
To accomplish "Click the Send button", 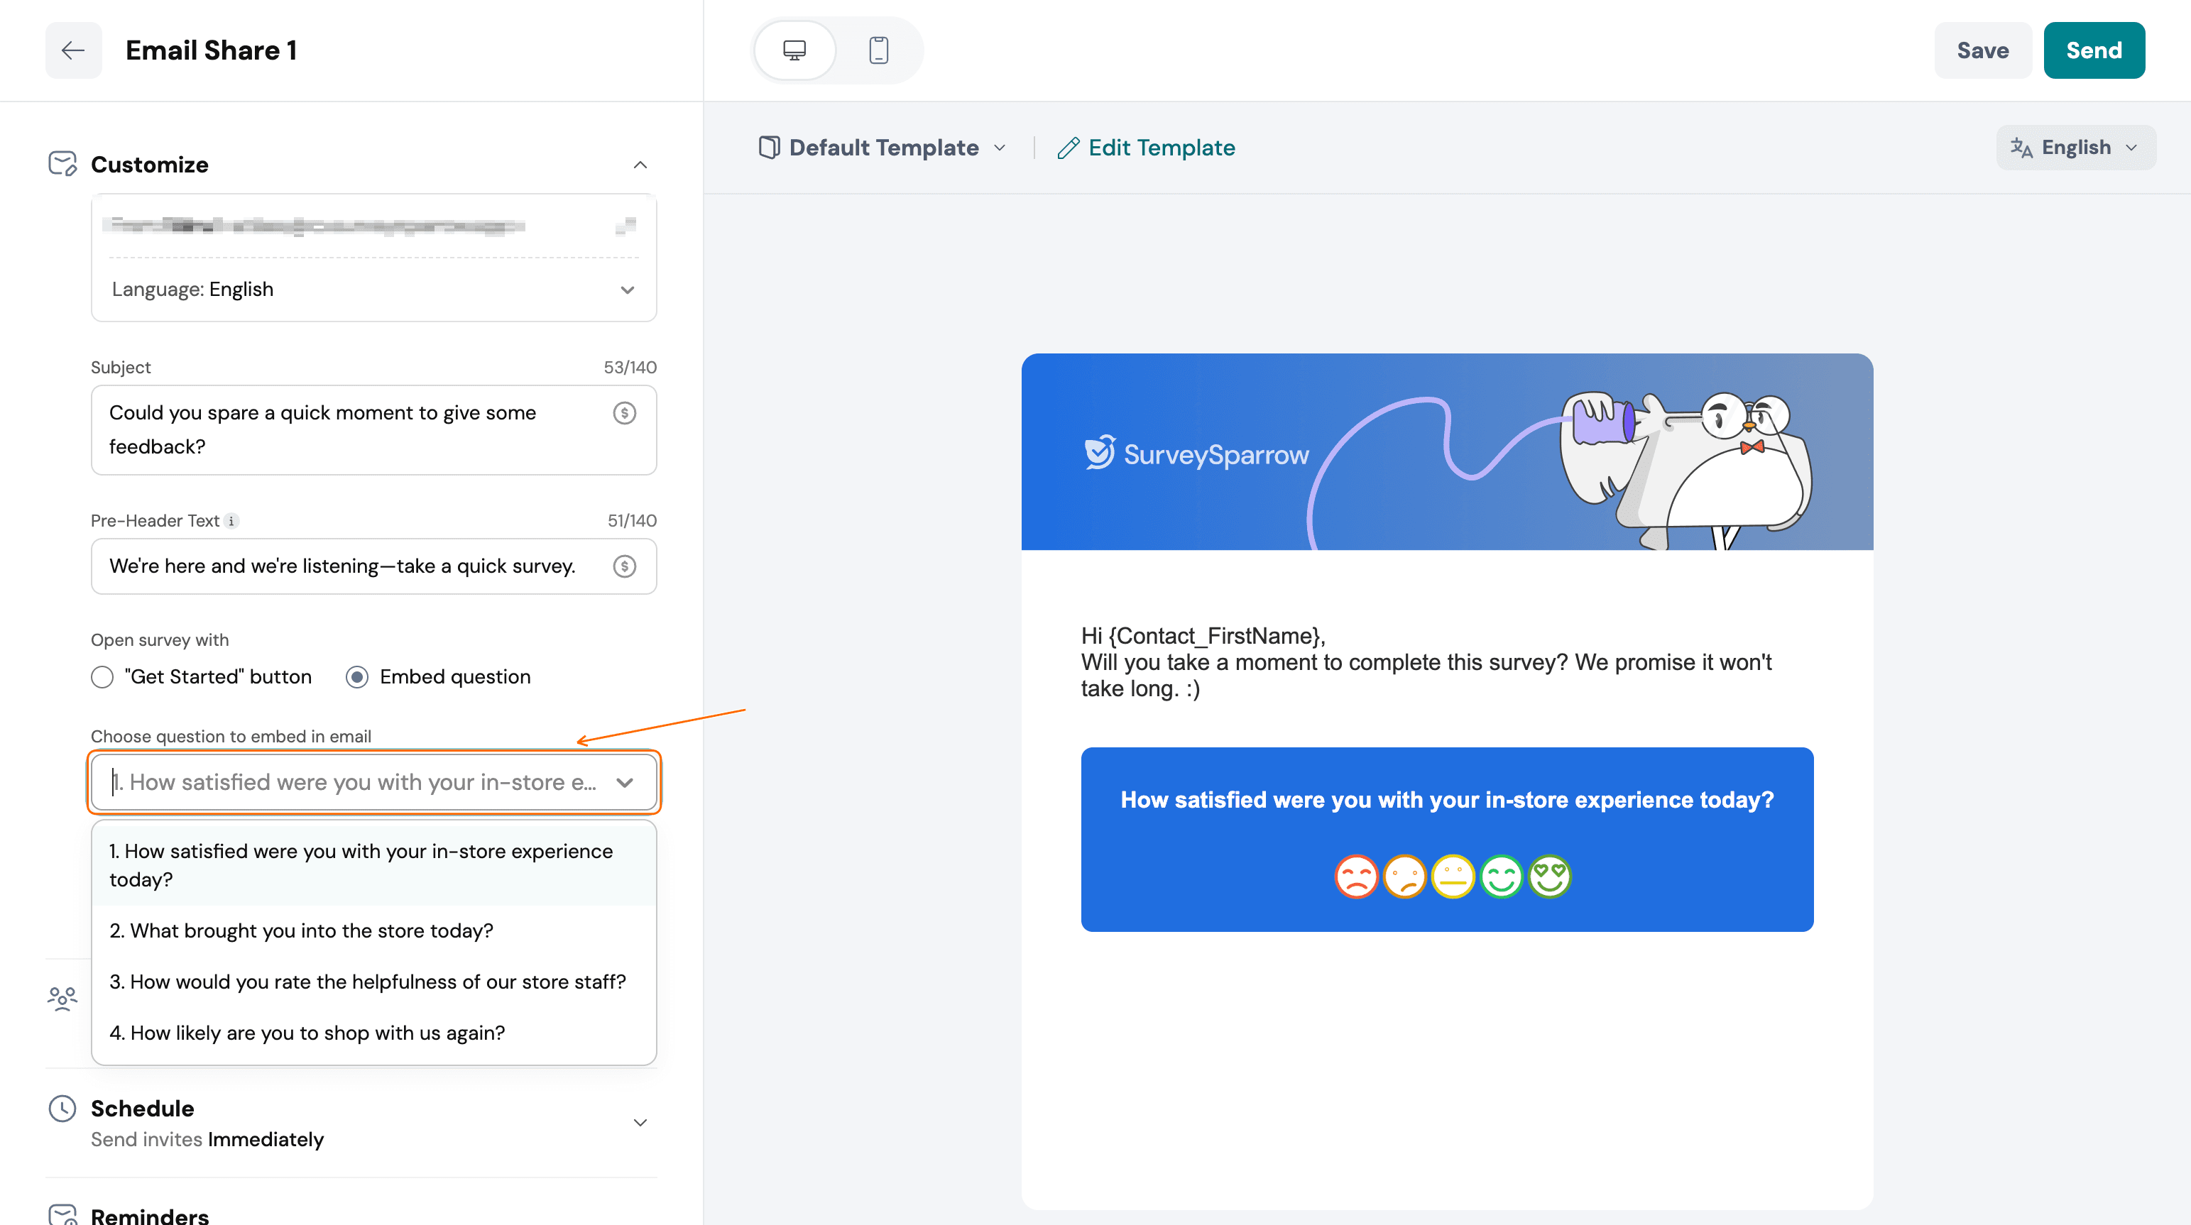I will [x=2094, y=50].
